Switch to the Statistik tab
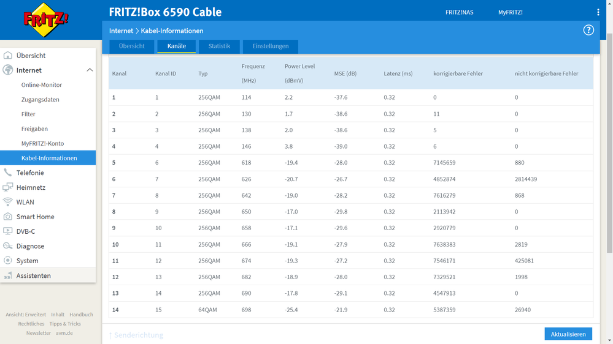This screenshot has width=613, height=344. pyautogui.click(x=219, y=47)
